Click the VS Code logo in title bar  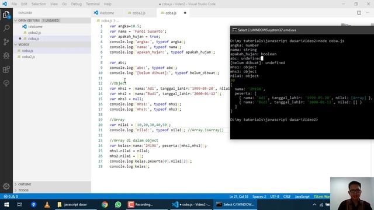(5, 4)
